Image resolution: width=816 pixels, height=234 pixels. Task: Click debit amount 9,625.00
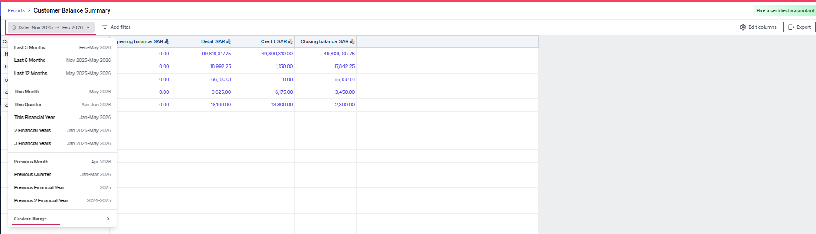[221, 92]
